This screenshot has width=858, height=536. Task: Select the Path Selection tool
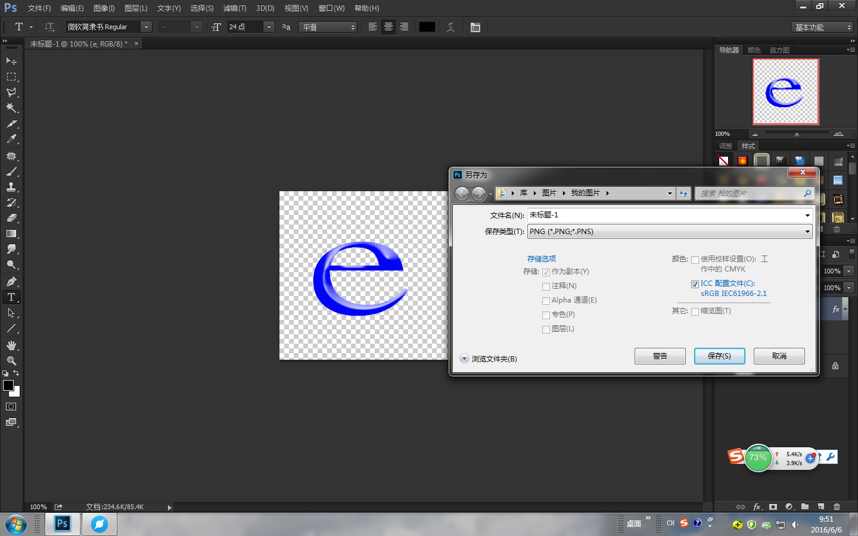tap(11, 313)
